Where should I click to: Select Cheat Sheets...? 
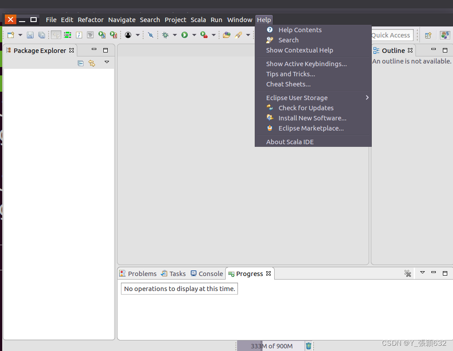pos(313,84)
